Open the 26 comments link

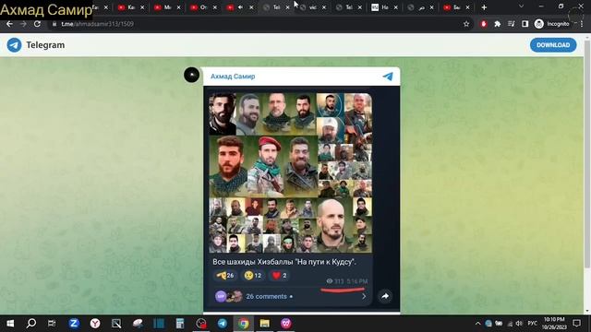pyautogui.click(x=267, y=296)
